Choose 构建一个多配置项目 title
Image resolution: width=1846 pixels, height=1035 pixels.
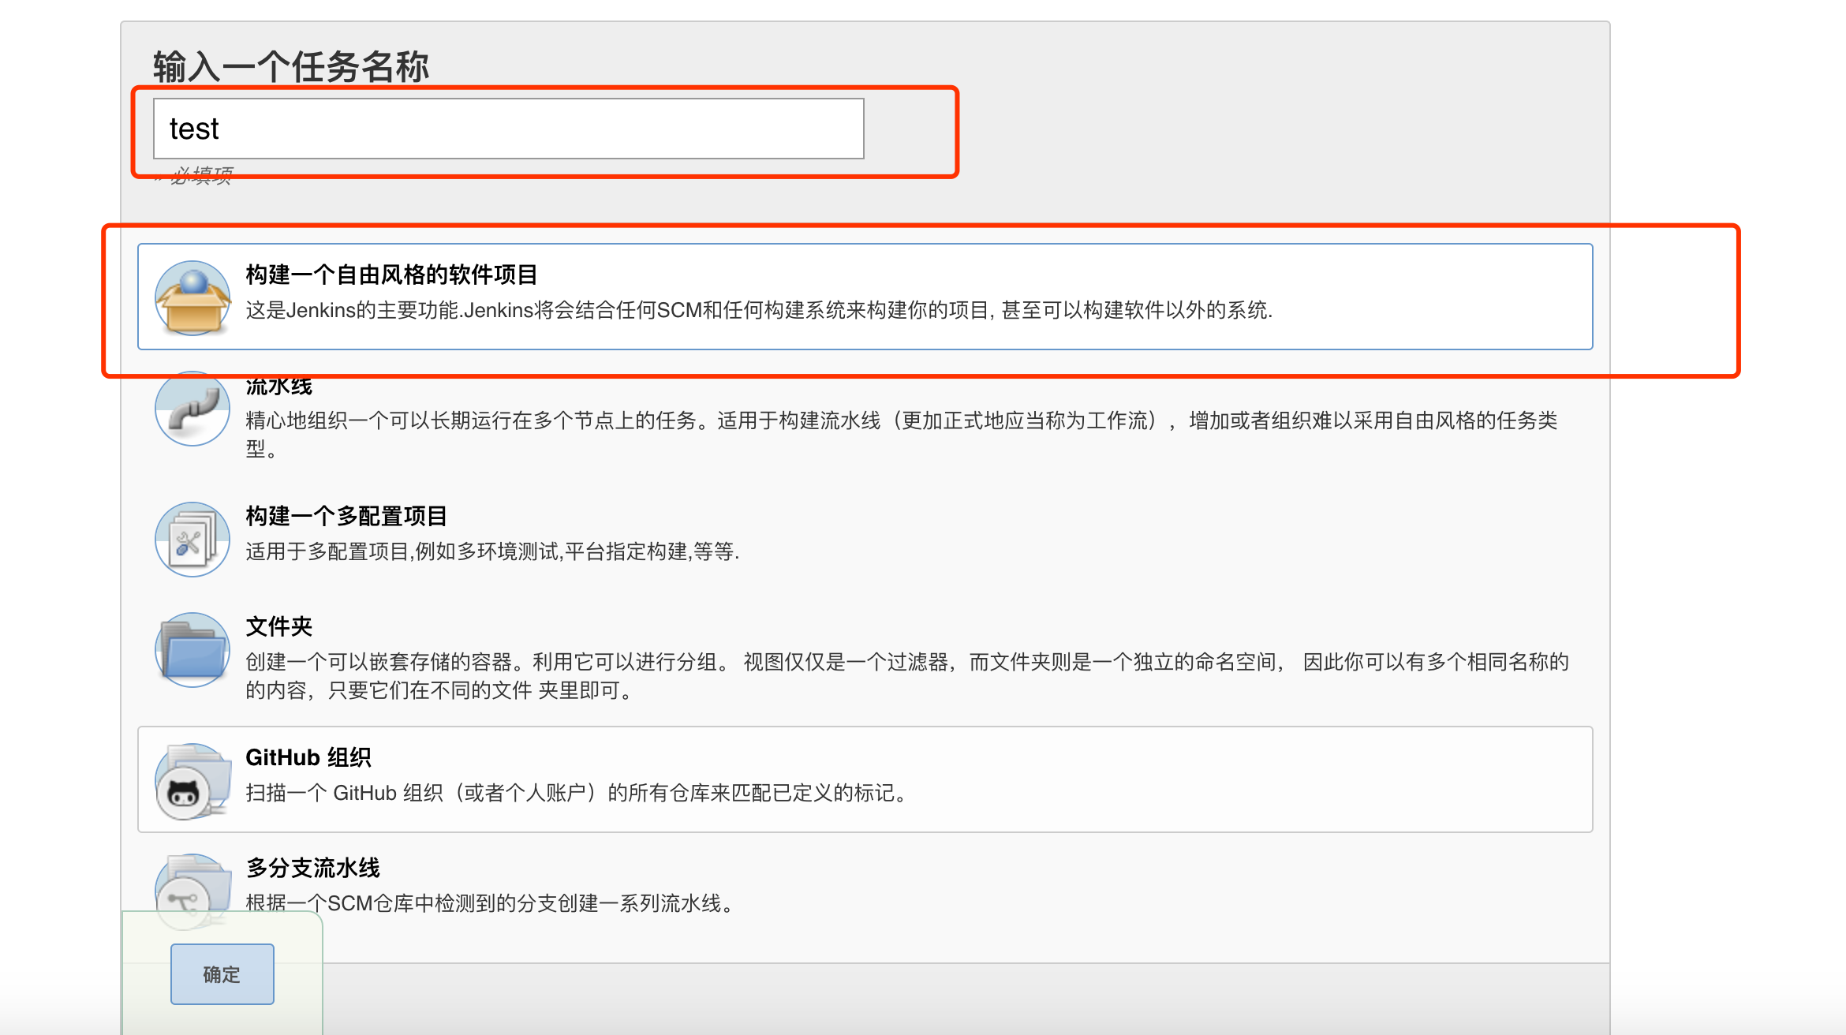[346, 516]
